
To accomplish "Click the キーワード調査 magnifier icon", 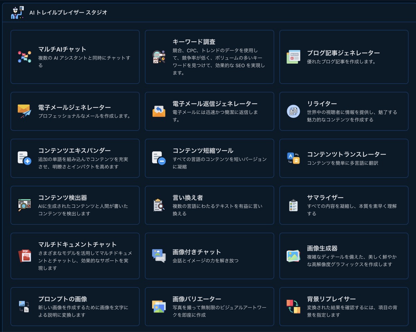I will 159,57.
